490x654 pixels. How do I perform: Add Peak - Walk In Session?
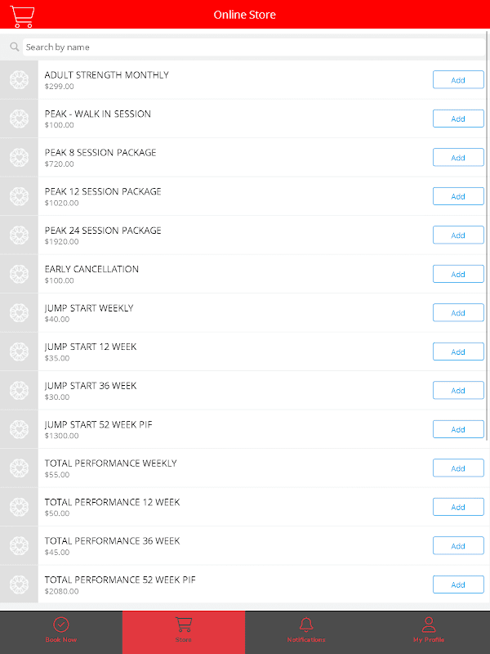point(458,119)
